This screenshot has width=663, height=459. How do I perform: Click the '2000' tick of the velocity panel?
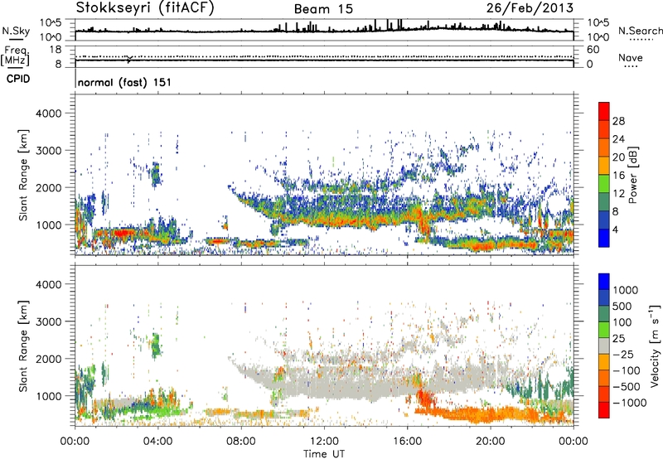pos(48,359)
